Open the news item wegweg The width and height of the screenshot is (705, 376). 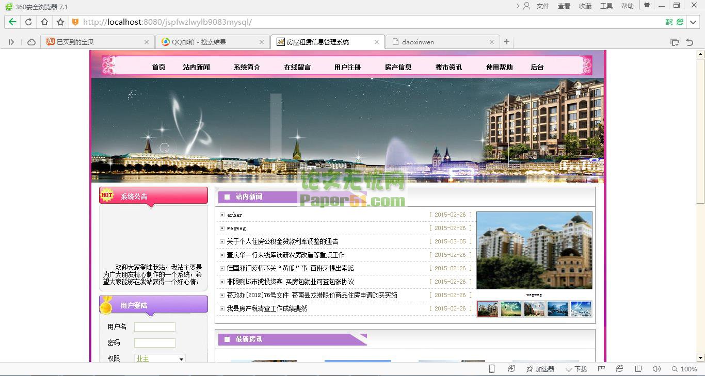pos(236,228)
